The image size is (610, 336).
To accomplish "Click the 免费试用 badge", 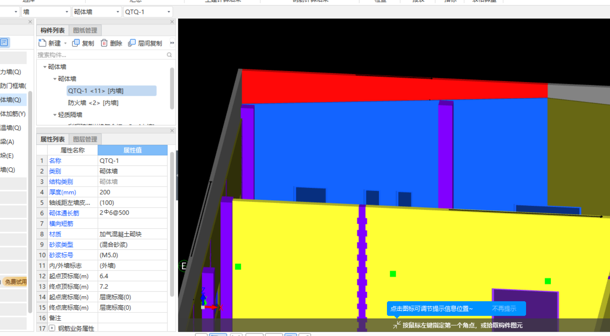I will click(15, 282).
